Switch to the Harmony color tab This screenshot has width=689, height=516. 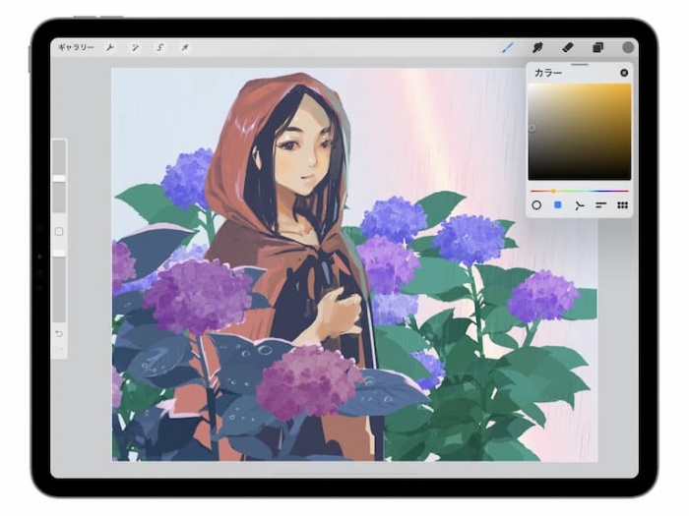(x=579, y=205)
